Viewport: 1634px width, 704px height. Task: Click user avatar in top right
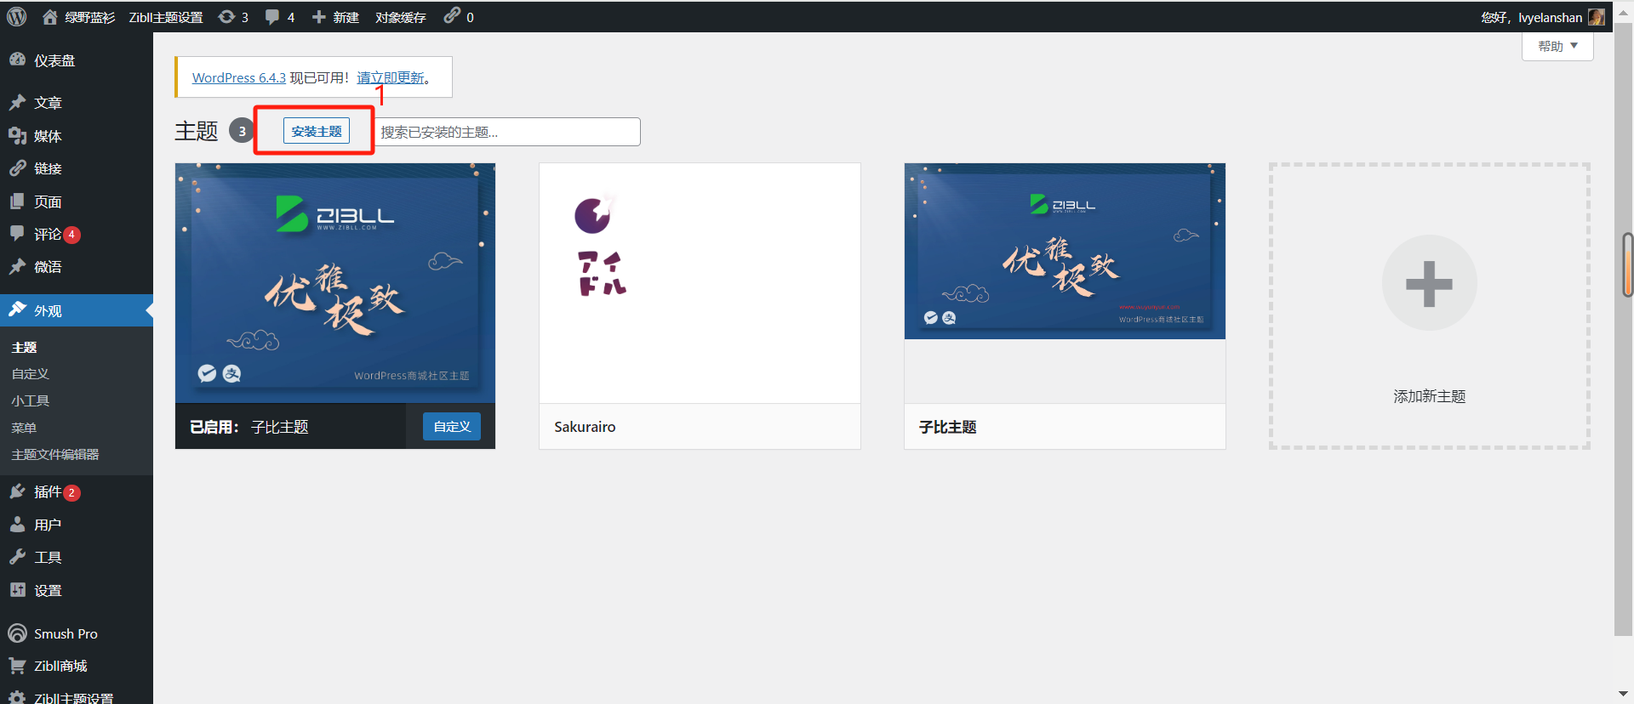1597,17
